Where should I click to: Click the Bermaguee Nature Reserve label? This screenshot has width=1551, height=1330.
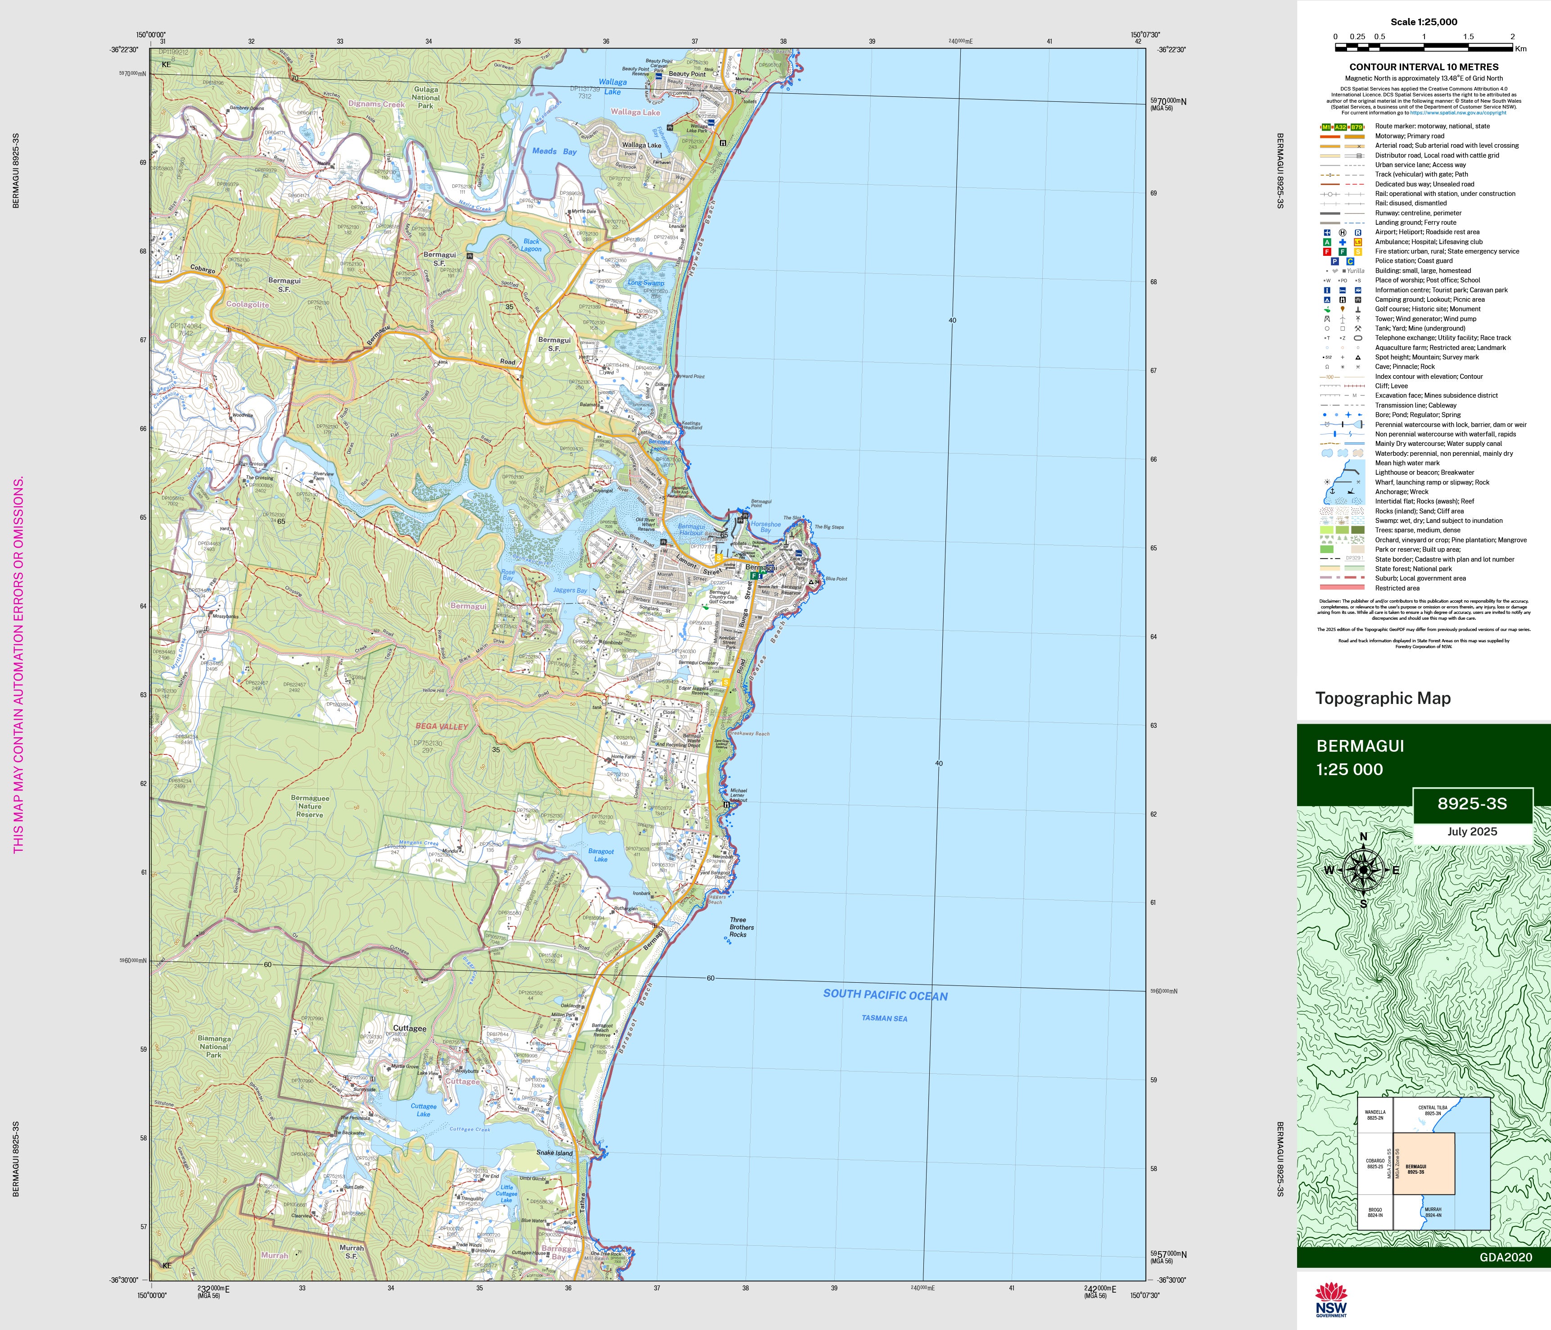click(x=309, y=807)
